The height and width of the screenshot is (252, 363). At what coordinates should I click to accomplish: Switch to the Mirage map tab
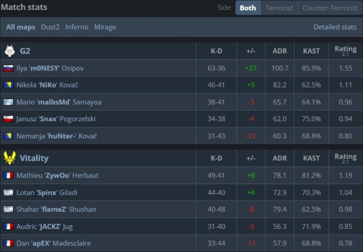tap(105, 27)
